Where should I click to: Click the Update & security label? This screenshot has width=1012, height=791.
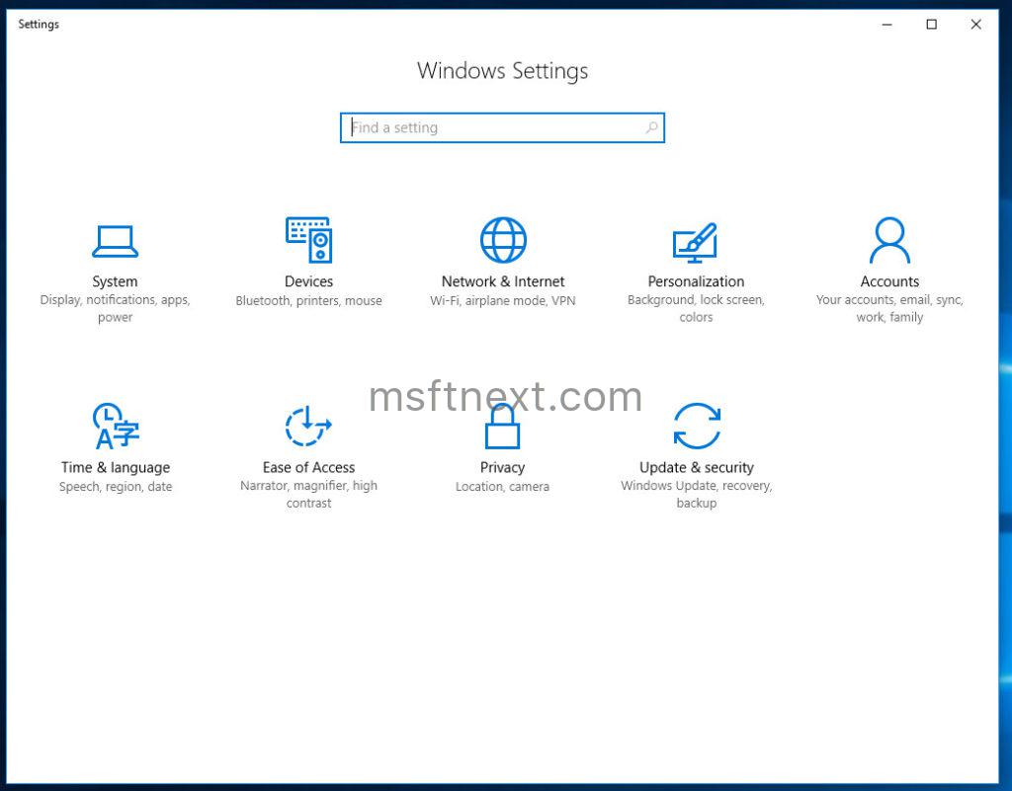coord(697,467)
